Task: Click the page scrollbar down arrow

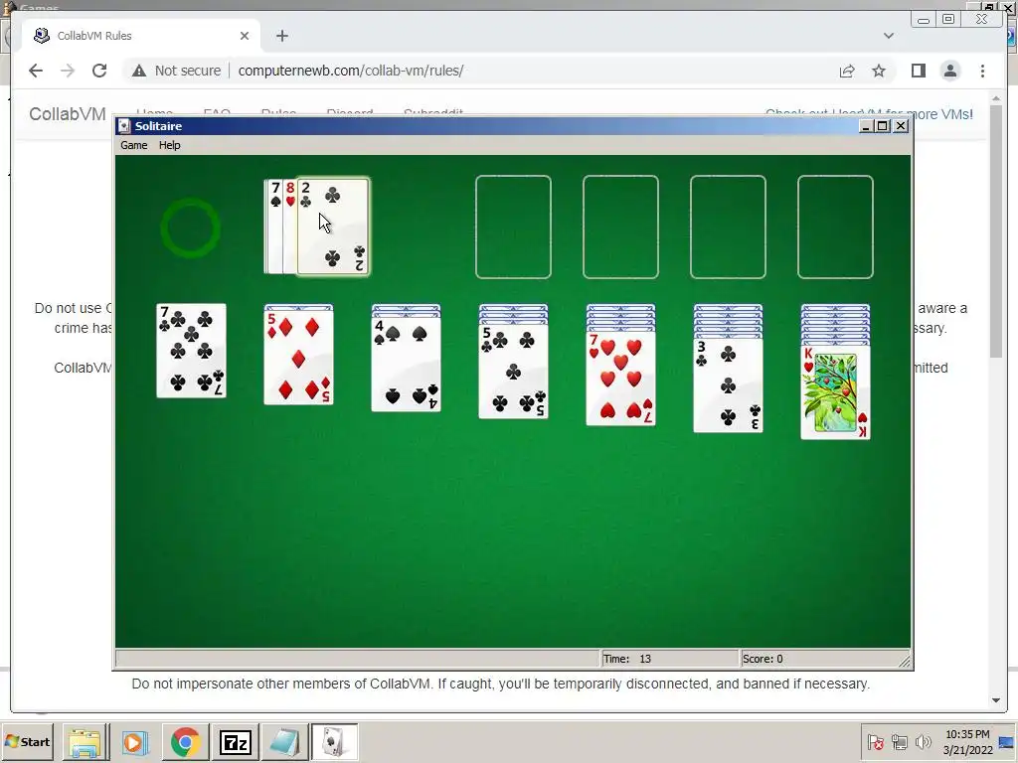Action: coord(996,700)
